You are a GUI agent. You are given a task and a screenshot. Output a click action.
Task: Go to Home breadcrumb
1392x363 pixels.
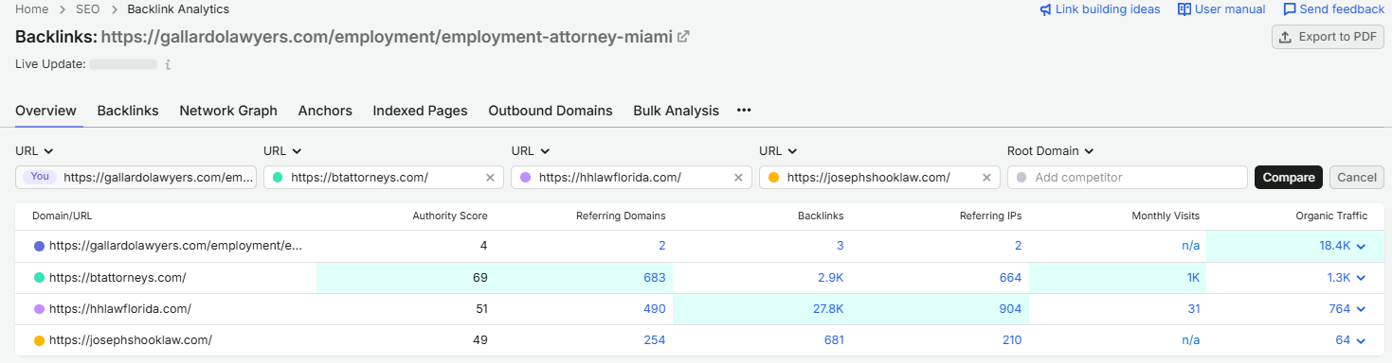tap(31, 9)
